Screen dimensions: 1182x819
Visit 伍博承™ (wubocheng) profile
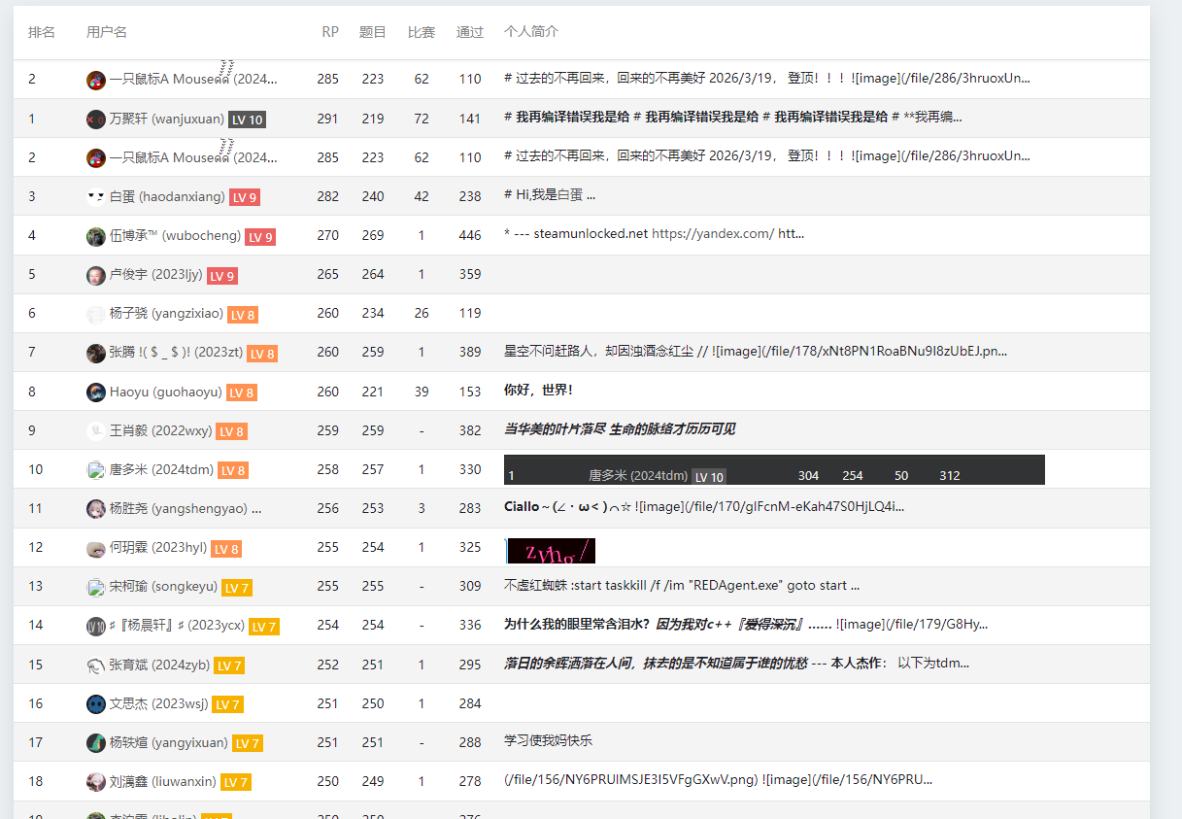[x=175, y=235]
